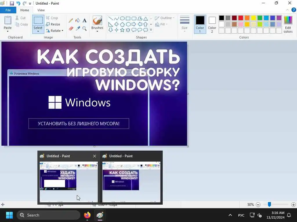Viewport: 297px width, 222px height.
Task: Open the notifications bell in taskbar
Action: point(289,215)
